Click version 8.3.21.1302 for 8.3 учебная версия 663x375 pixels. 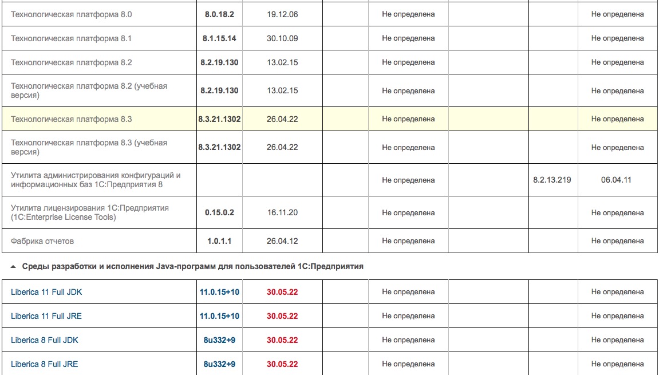click(219, 147)
